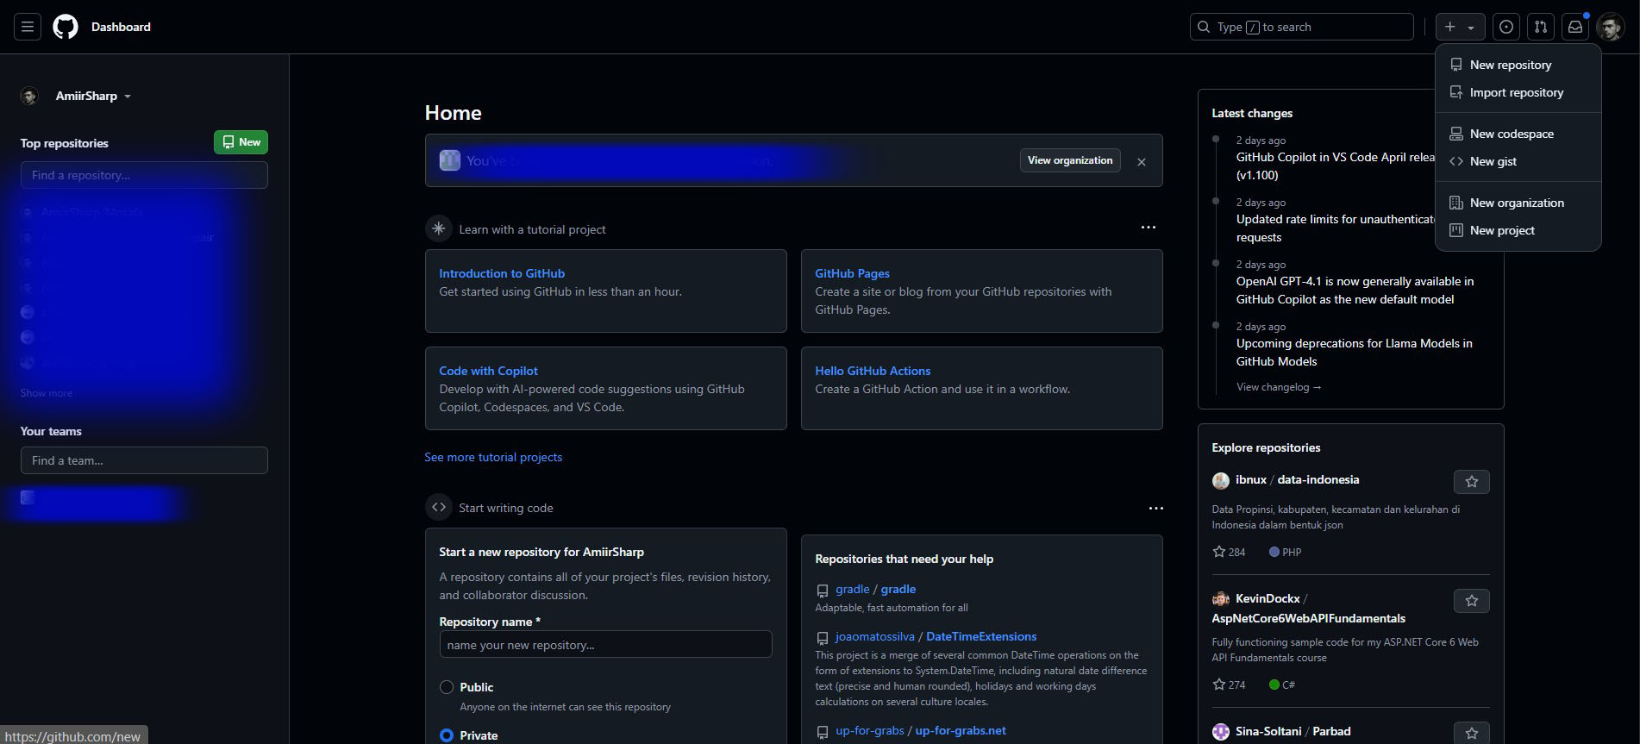Star the Sina-Soltani/Parbad repository

(x=1472, y=733)
